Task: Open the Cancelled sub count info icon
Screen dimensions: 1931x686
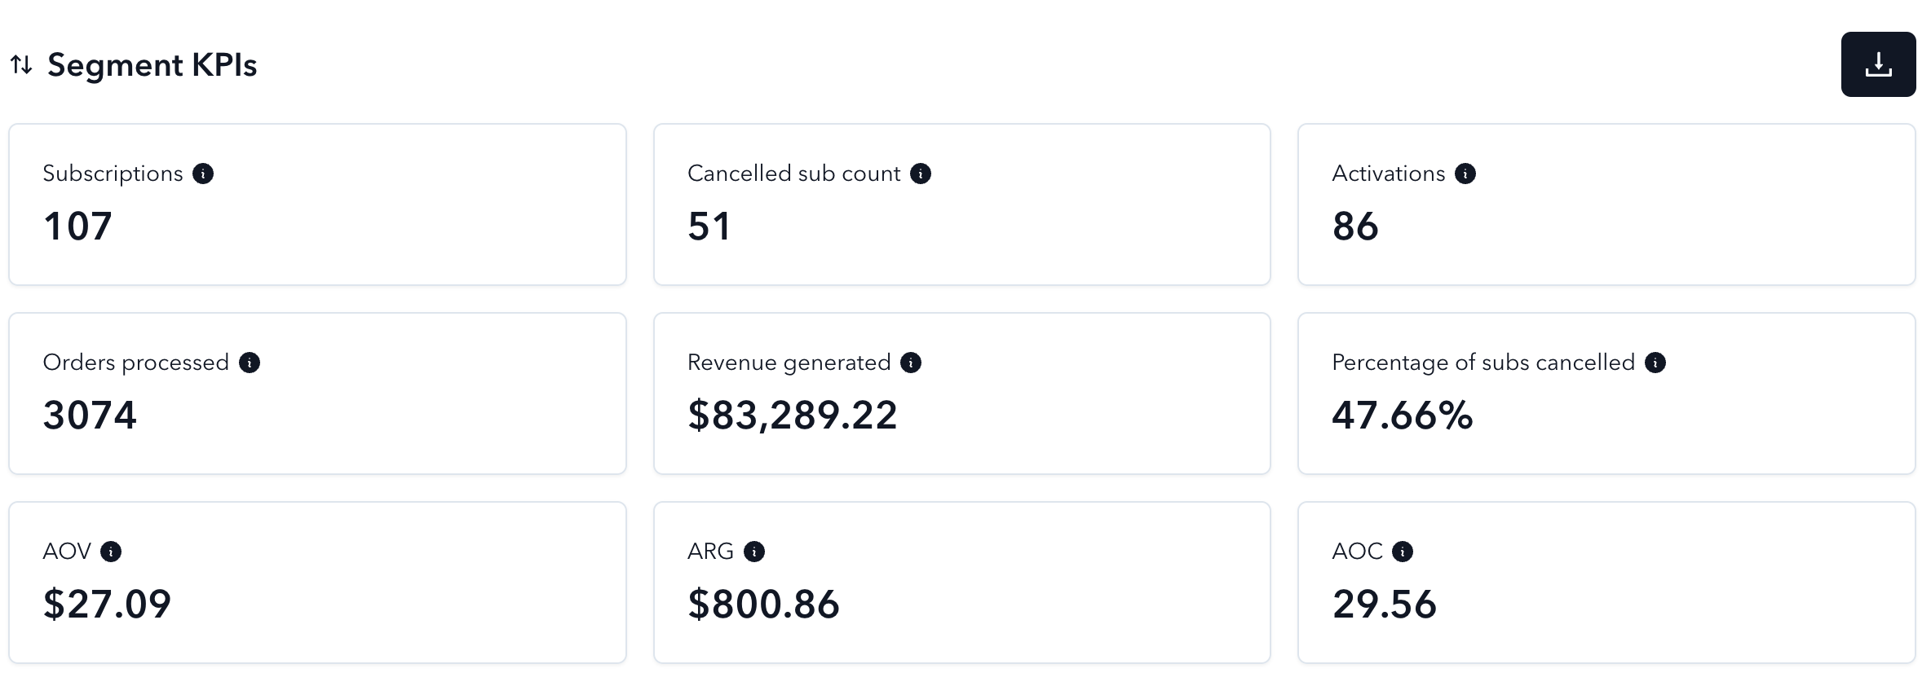Action: click(921, 174)
